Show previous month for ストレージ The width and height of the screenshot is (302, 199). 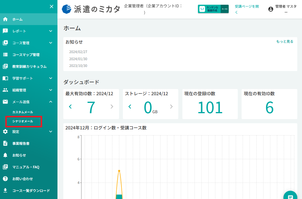[130, 106]
